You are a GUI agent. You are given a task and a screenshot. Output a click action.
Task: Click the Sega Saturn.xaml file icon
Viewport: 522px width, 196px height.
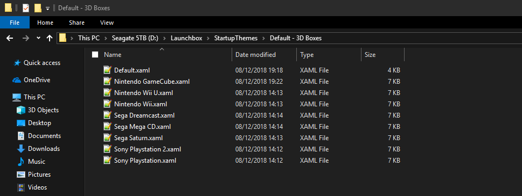coord(107,137)
